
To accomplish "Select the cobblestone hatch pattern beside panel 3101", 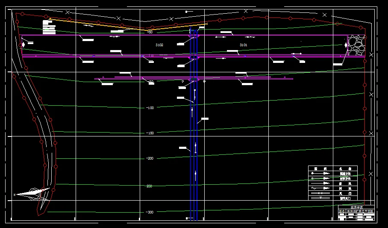I will 356,45.
